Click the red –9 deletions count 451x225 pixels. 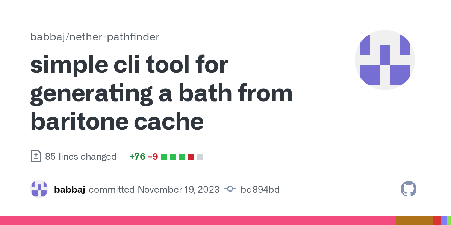tap(153, 156)
